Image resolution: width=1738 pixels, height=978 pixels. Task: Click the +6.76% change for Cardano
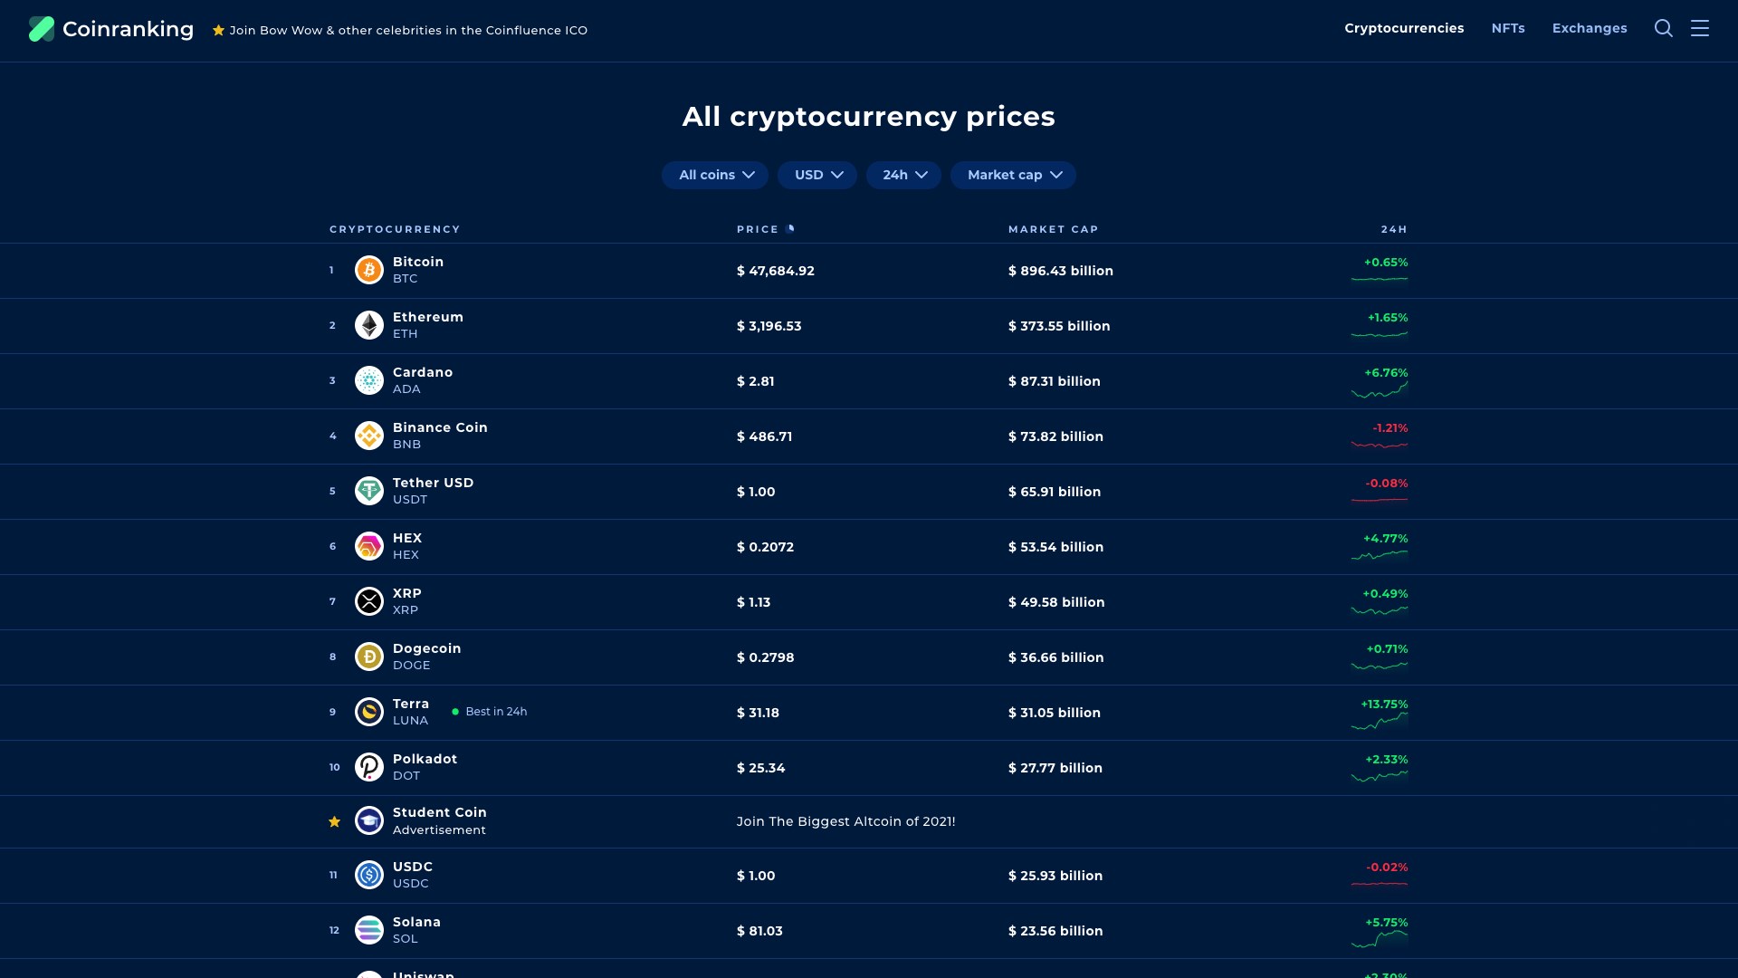click(x=1386, y=372)
